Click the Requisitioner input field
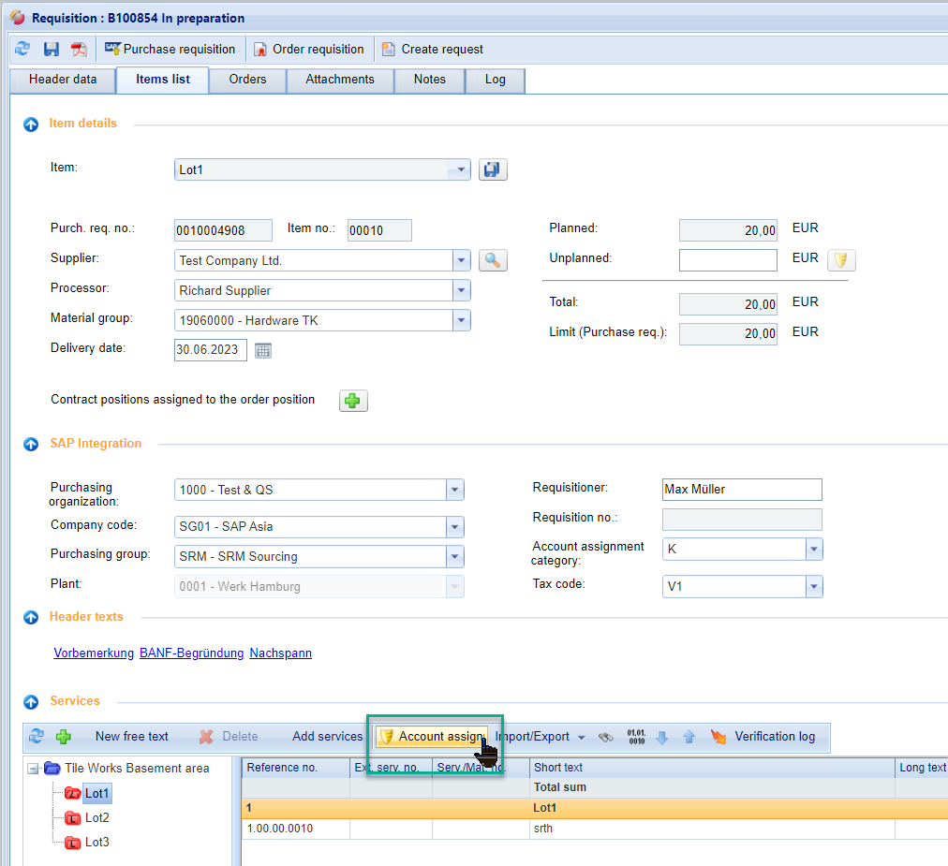This screenshot has height=866, width=948. click(741, 489)
